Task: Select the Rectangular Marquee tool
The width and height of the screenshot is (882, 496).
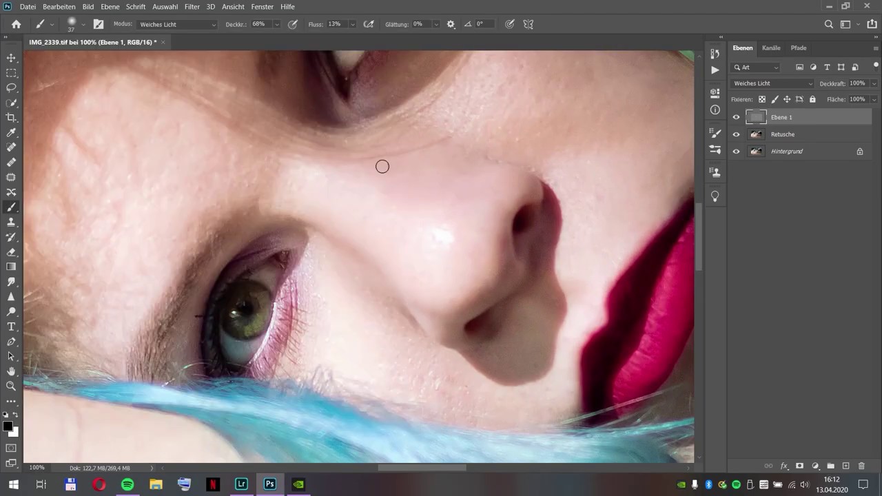Action: click(x=11, y=73)
